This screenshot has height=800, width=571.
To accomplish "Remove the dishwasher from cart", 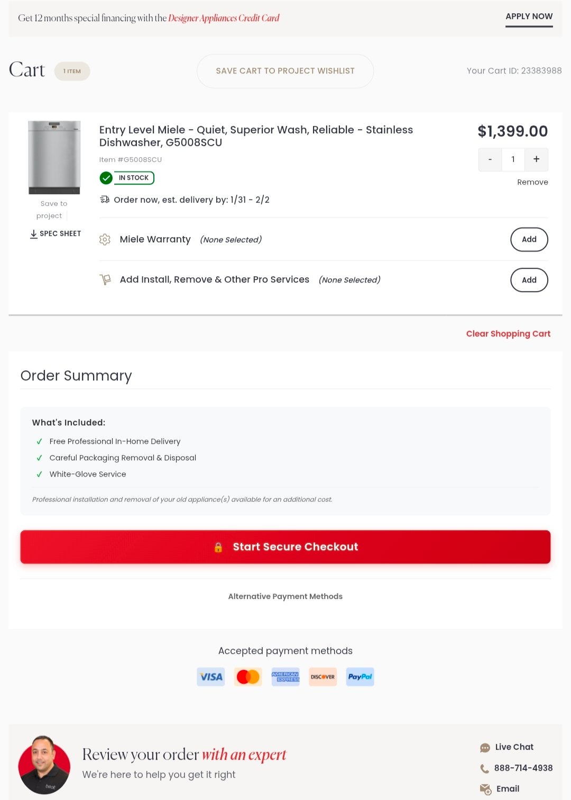I will 532,182.
